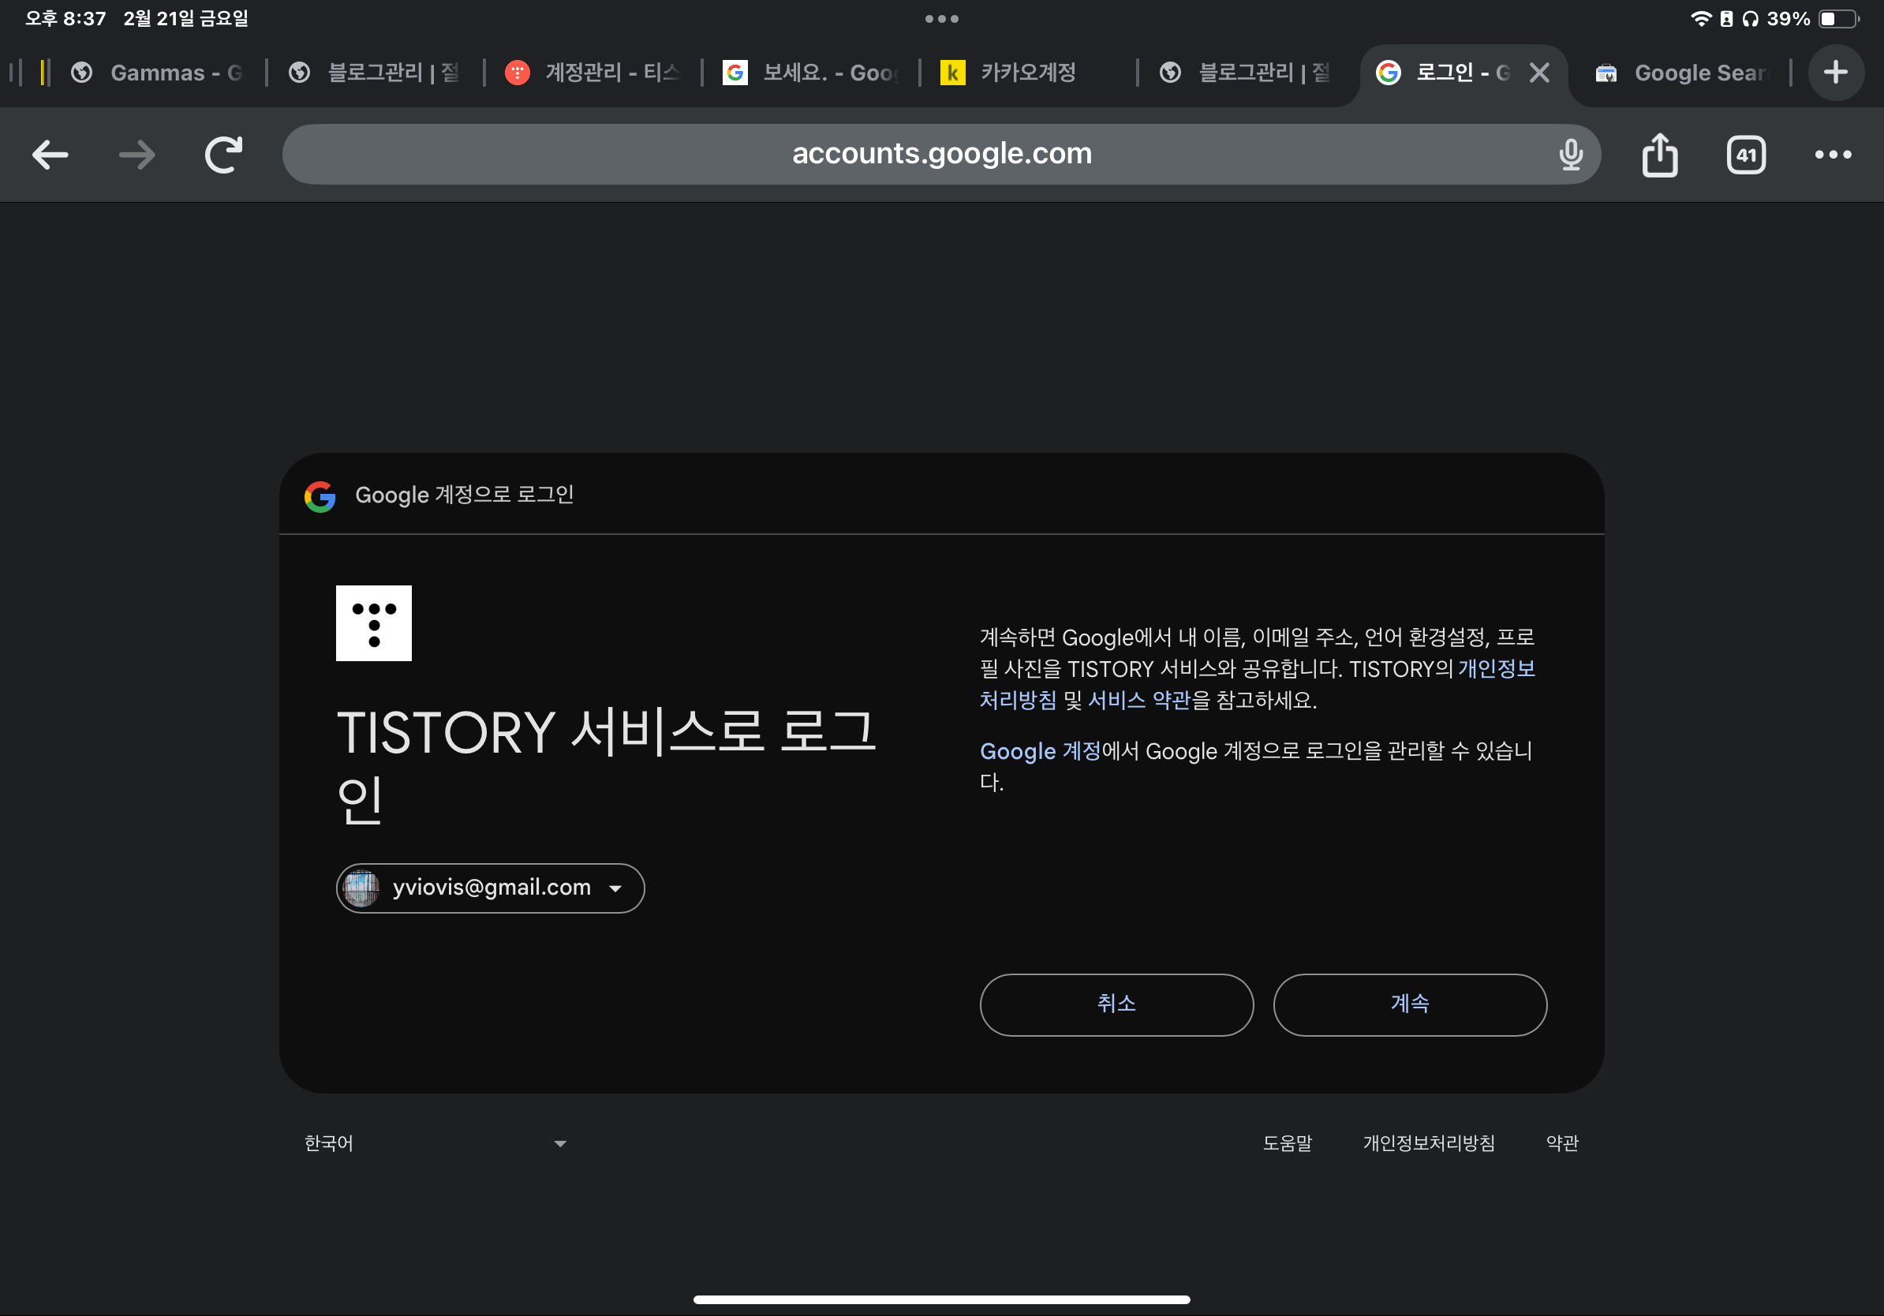Tap the 'TISTORY 서비스로 로그인' heading
Image resolution: width=1884 pixels, height=1316 pixels.
pos(606,765)
